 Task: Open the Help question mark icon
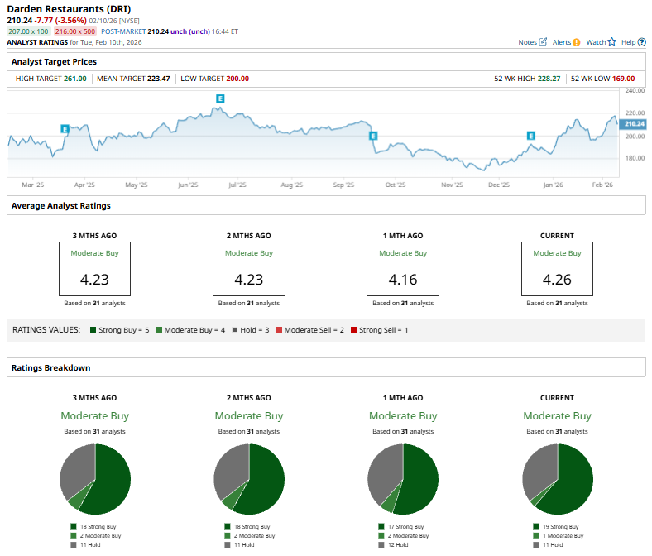point(642,42)
